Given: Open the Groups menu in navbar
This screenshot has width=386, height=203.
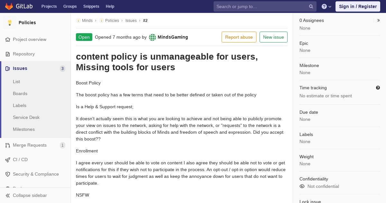Looking at the screenshot, I should coord(70,6).
